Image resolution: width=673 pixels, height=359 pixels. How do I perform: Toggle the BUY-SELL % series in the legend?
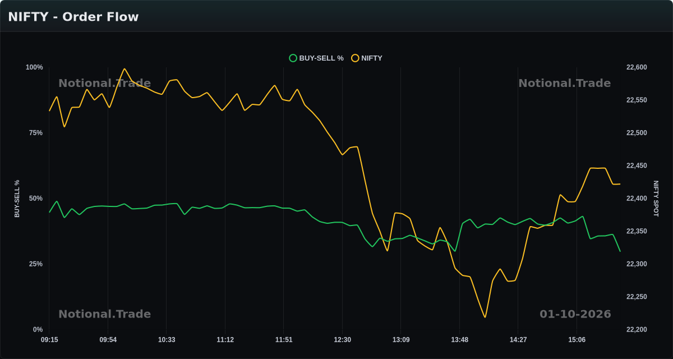pyautogui.click(x=316, y=58)
